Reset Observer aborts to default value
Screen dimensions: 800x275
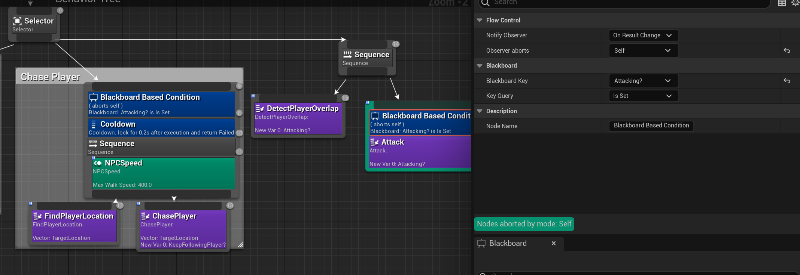(x=787, y=50)
